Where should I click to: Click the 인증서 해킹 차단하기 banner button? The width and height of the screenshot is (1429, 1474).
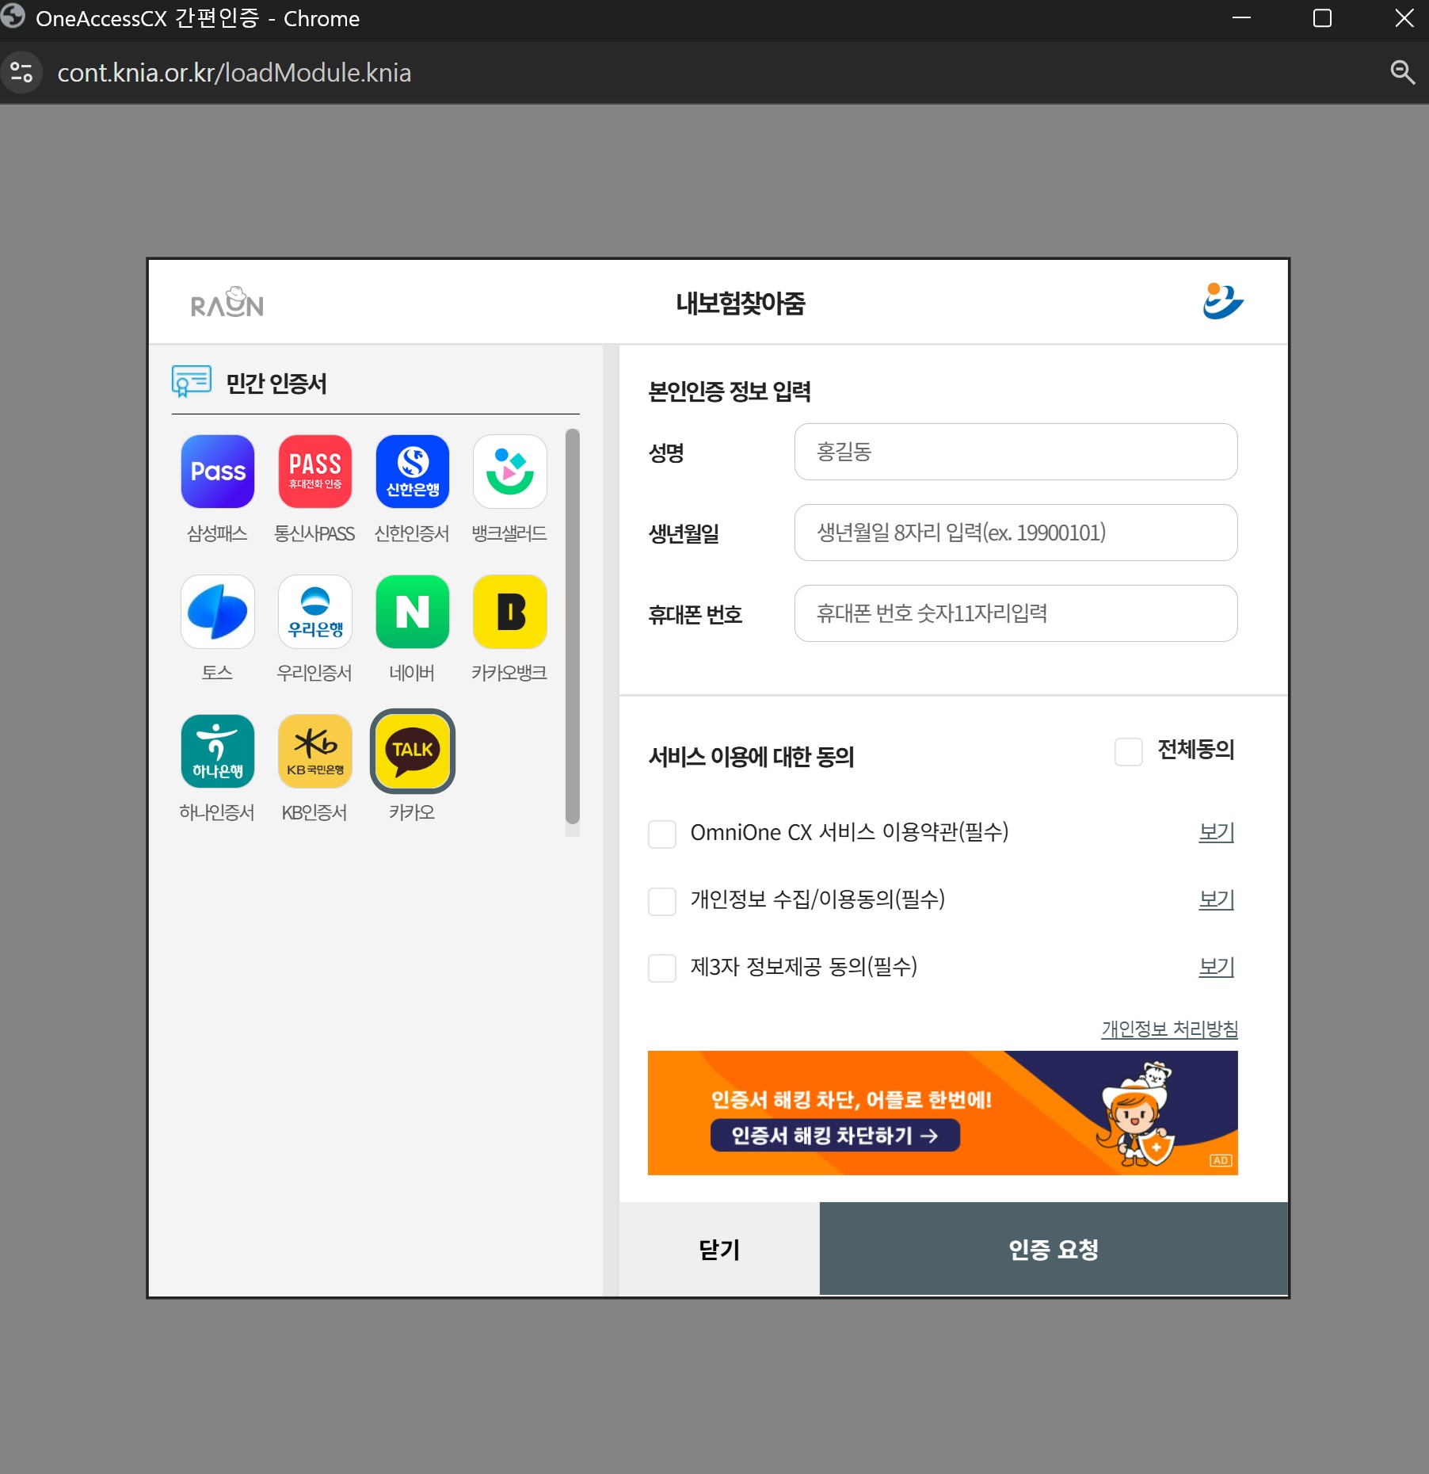coord(834,1136)
